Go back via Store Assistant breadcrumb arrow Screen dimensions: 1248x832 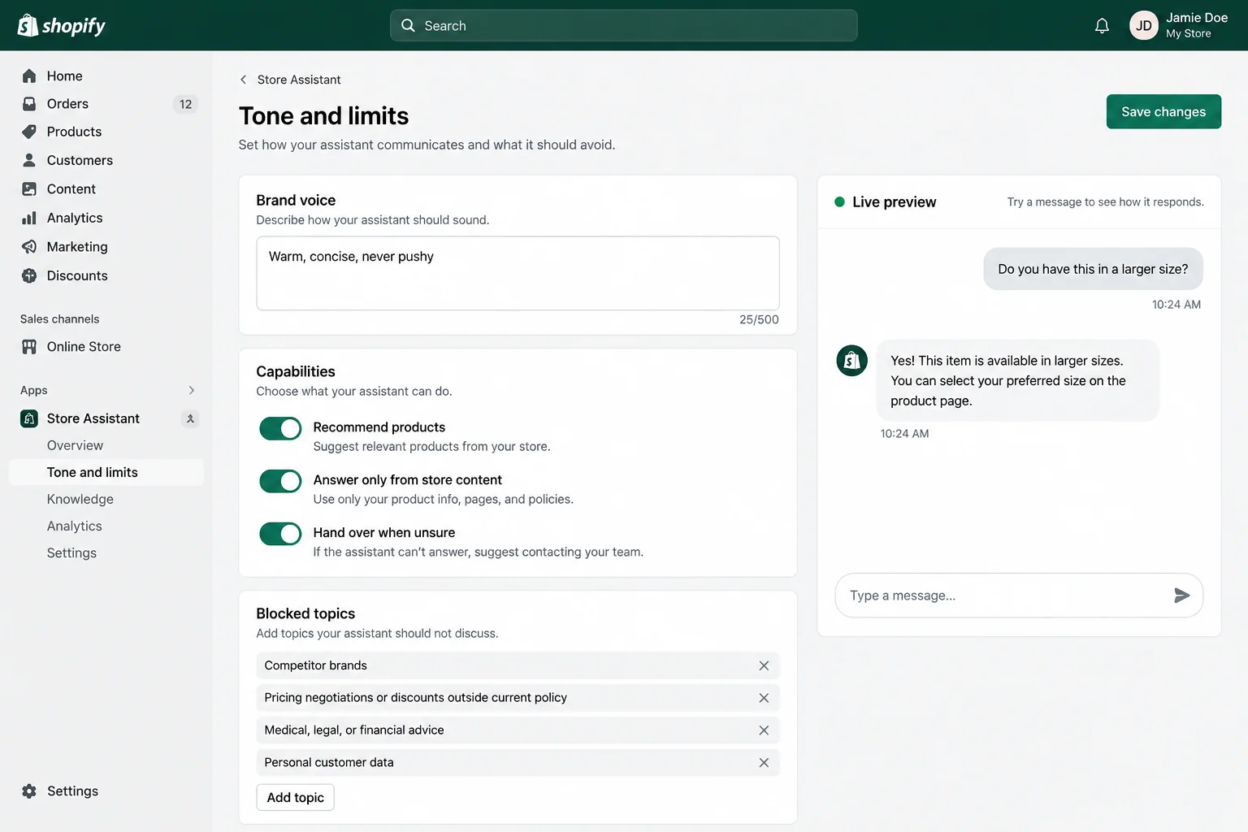point(243,80)
